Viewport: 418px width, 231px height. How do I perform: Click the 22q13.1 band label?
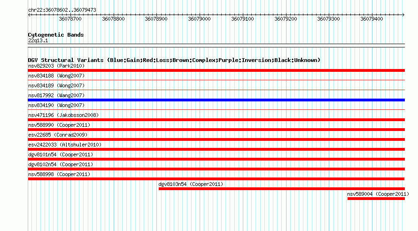(x=38, y=40)
